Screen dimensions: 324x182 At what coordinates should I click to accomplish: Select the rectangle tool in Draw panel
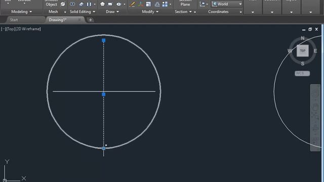coord(110,4)
